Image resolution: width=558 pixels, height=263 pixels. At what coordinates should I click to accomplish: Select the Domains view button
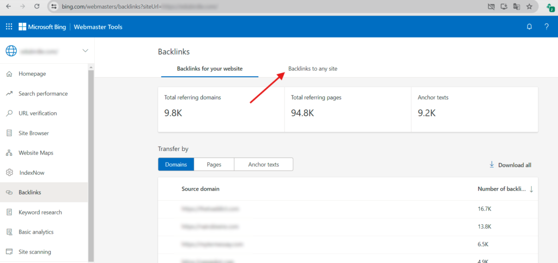175,164
